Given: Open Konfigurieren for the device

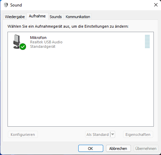Looking at the screenshot, I should point(23,135).
